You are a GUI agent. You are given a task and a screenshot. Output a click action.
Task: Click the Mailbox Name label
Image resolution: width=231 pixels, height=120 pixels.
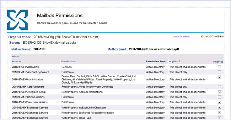[x=21, y=49]
